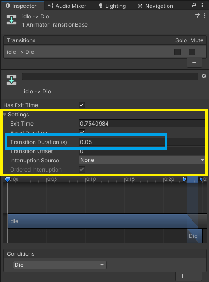Screen dimensions: 209x282
Task: Open the Lighting tab
Action: [x=112, y=6]
